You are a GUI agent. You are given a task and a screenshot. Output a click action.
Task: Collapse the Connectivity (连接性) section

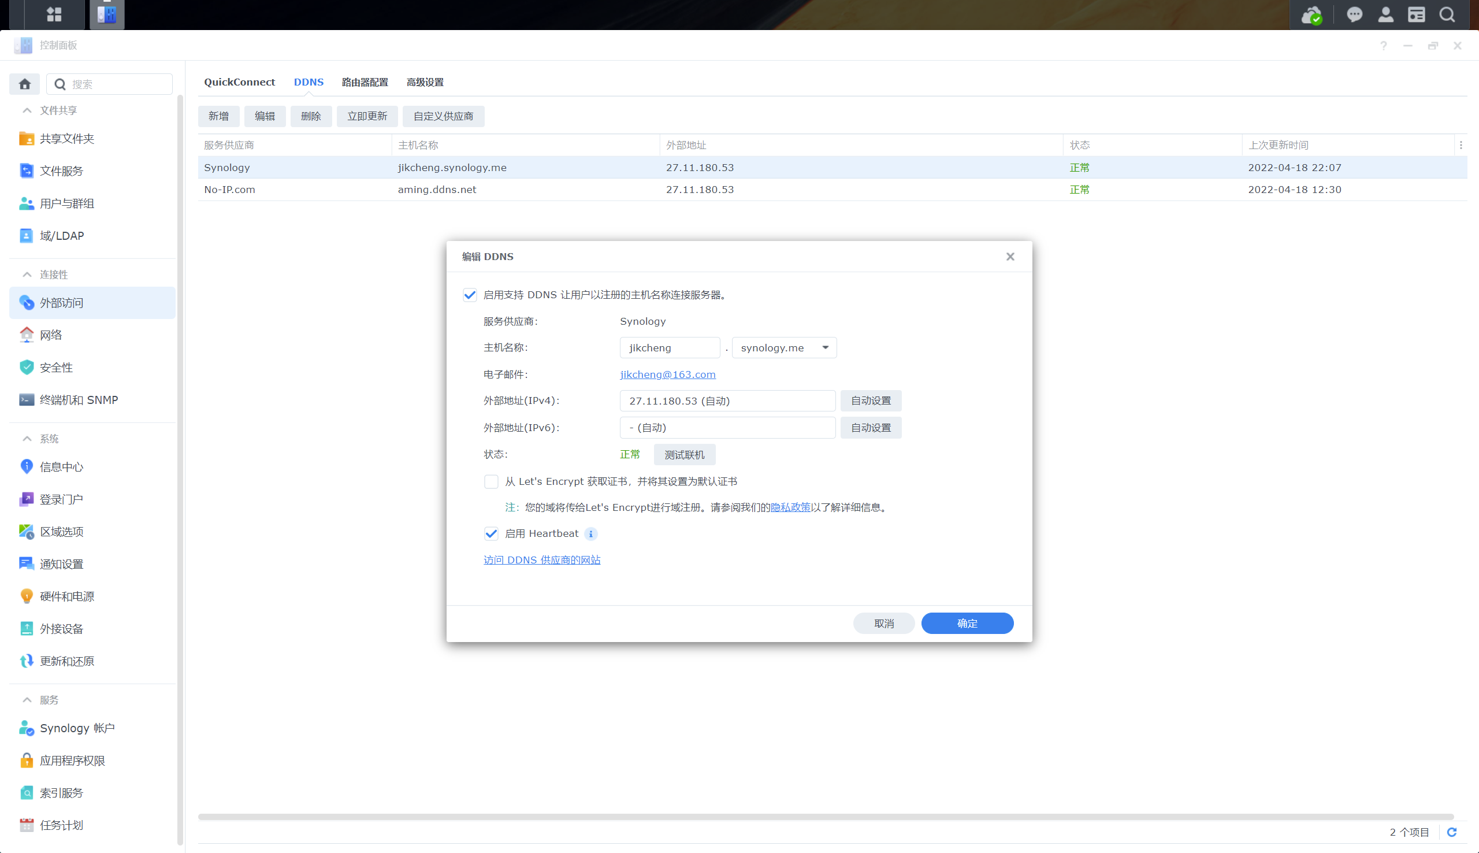tap(27, 274)
